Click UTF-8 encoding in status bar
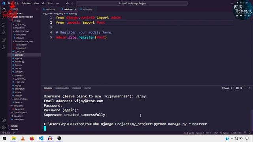 [209, 133]
